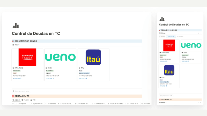Open the Saldo Deuda filter dropdown
The height and width of the screenshot is (116, 207).
(171, 37)
